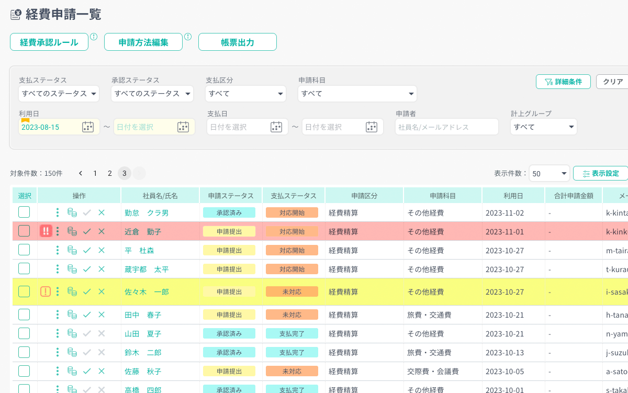
Task: Open calendar picker for 利用日 start date
Action: click(x=88, y=127)
